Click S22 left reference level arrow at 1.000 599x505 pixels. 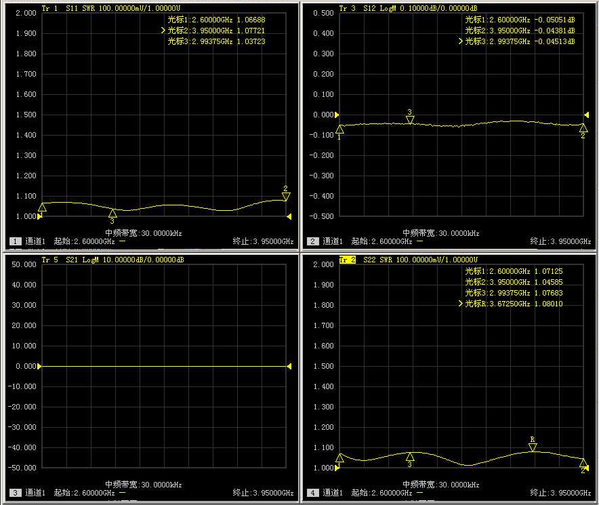pyautogui.click(x=337, y=468)
